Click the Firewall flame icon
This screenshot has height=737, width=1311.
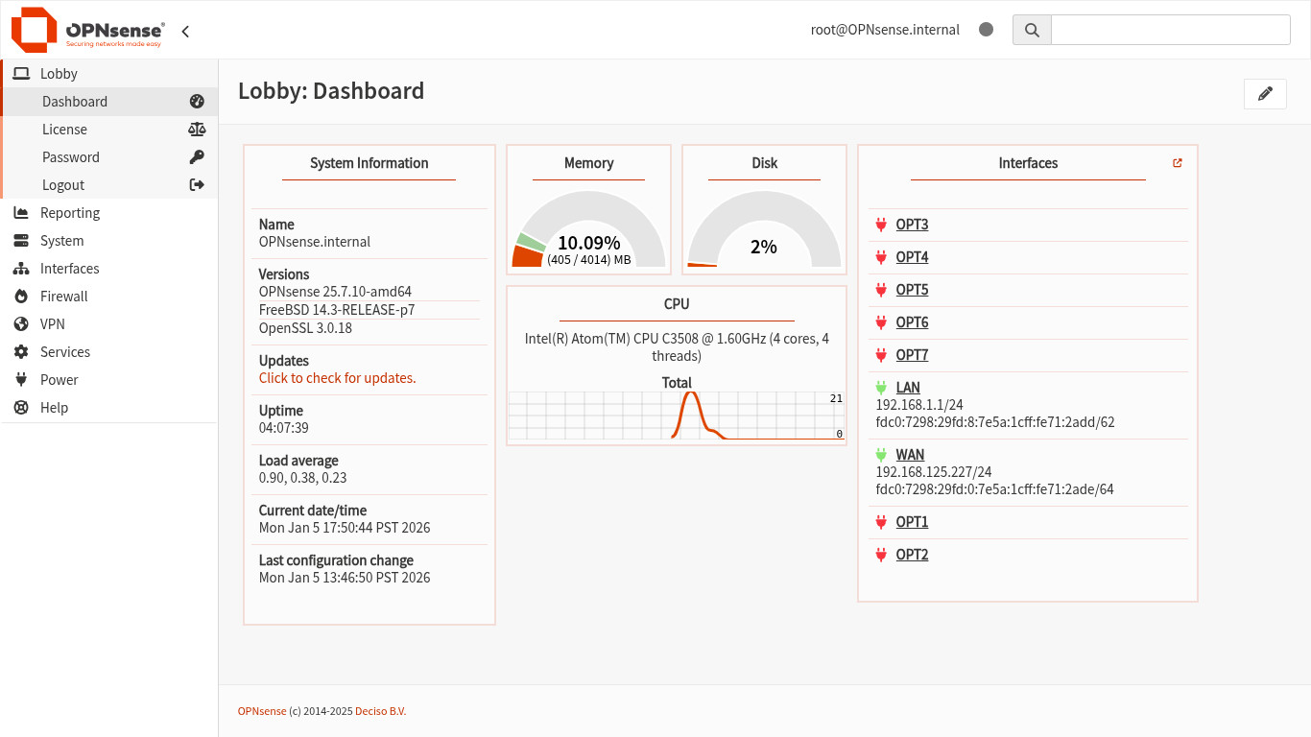21,297
